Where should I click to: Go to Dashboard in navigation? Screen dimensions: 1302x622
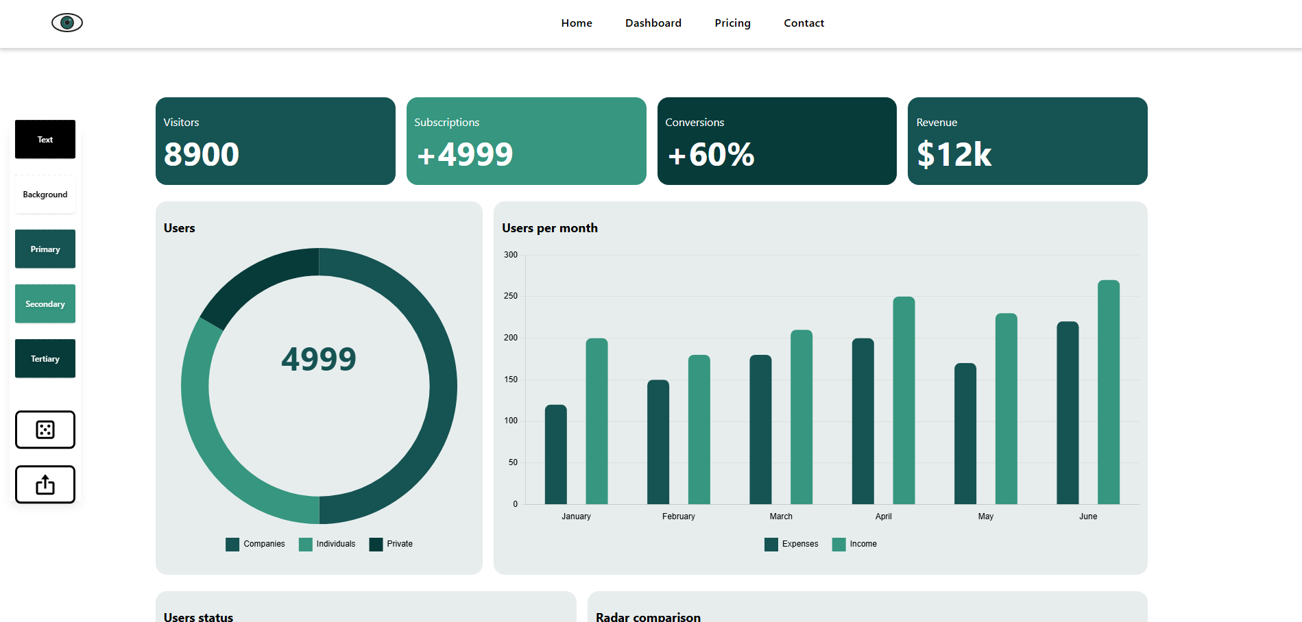tap(653, 23)
